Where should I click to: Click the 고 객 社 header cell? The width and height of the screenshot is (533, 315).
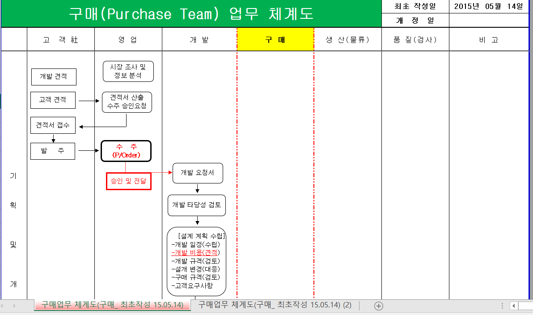60,39
